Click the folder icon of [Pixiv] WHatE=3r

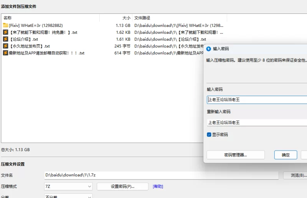click(5, 25)
